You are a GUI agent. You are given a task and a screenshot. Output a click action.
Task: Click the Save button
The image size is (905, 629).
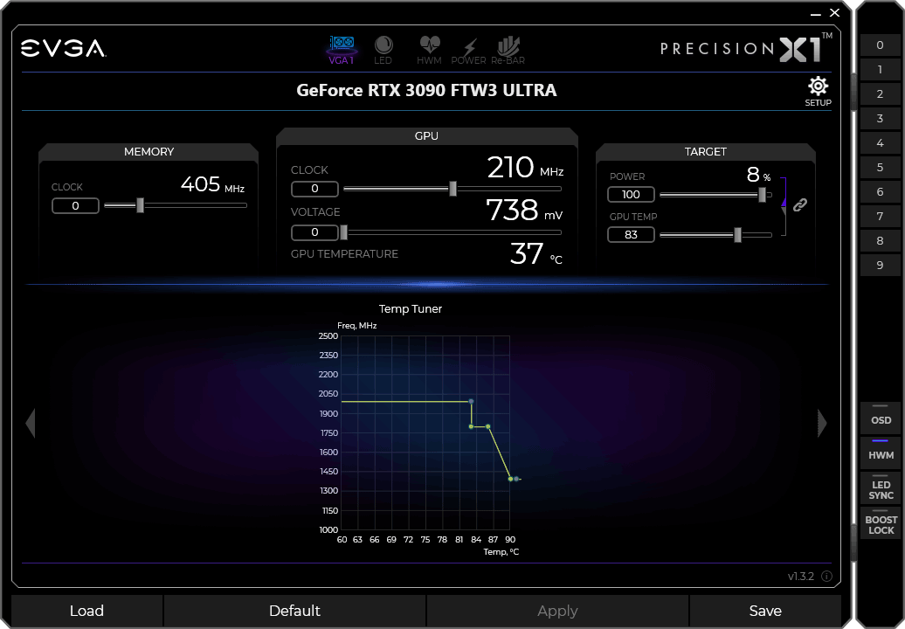[765, 611]
